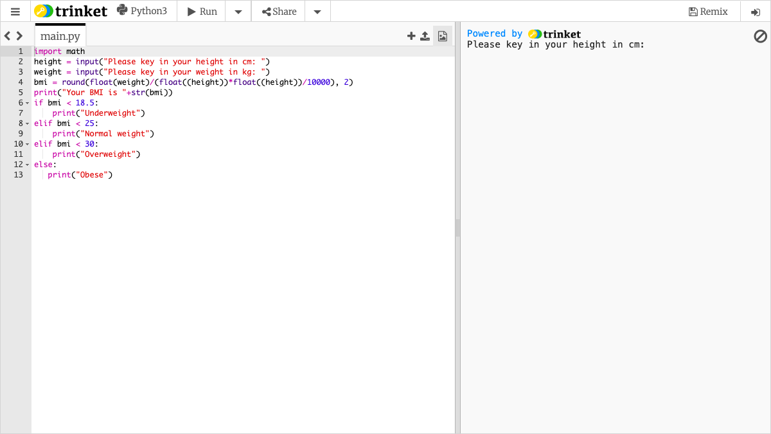
Task: Click the console input prompt for height
Action: (556, 44)
